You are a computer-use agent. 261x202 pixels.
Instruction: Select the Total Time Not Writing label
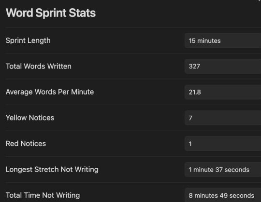(x=43, y=195)
